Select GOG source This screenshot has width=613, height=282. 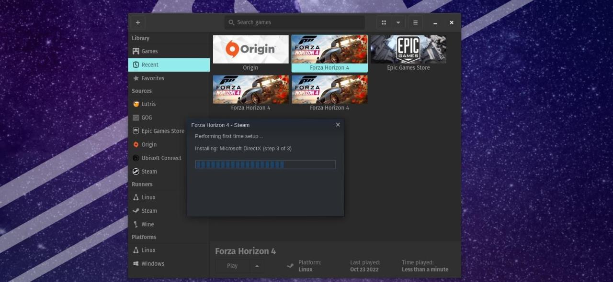pyautogui.click(x=169, y=117)
